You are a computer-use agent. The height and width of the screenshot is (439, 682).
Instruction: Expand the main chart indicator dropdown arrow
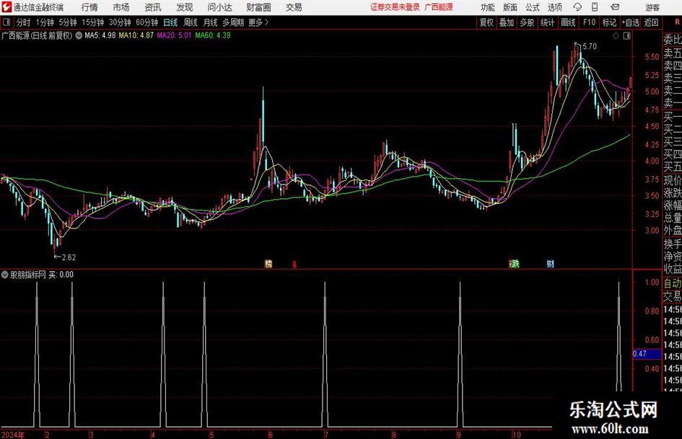pos(79,35)
